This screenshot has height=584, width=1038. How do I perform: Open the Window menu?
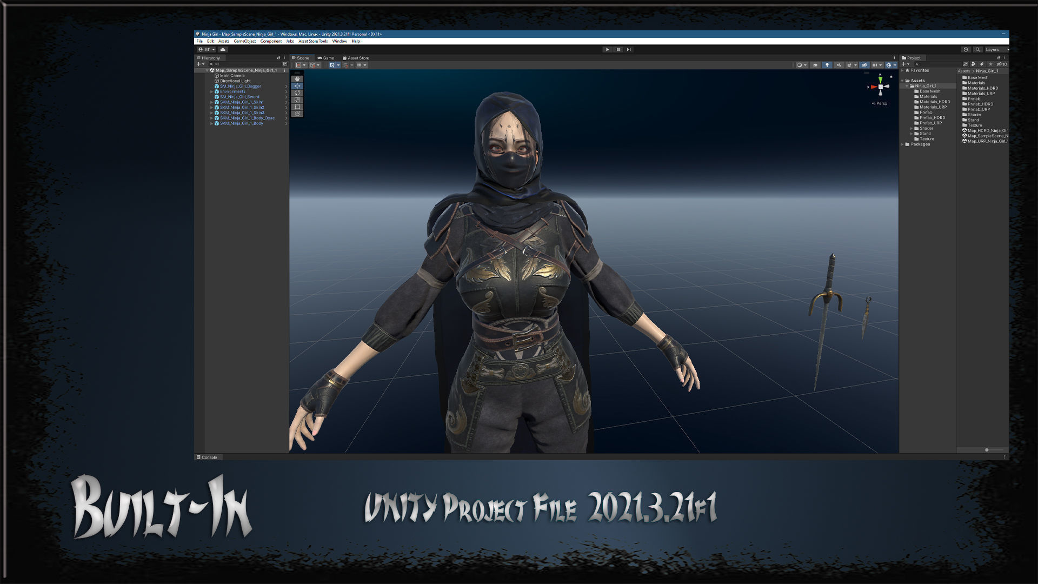point(340,42)
